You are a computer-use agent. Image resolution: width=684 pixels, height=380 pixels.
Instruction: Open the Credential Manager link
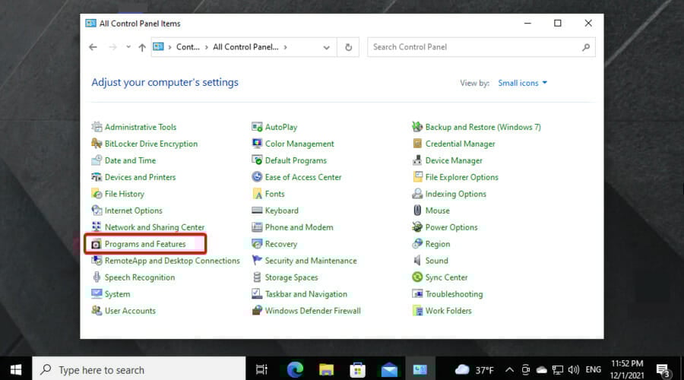point(461,144)
